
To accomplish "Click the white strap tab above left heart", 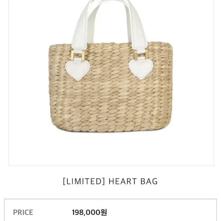I will pos(78,60).
